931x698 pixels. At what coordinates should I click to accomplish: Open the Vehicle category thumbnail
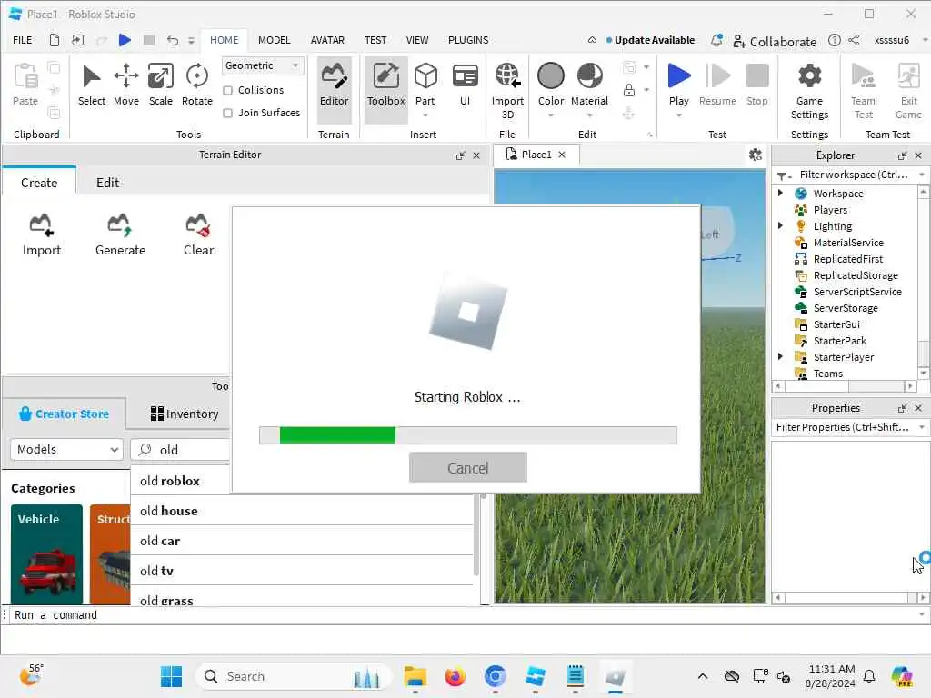(46, 554)
